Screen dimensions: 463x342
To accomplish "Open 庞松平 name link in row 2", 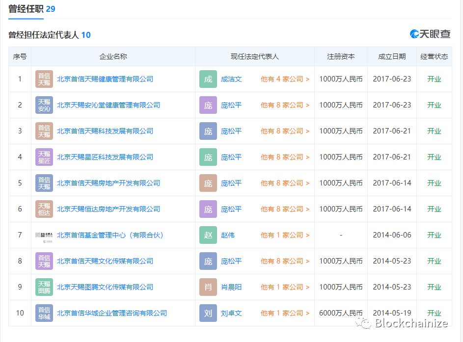I will click(x=231, y=105).
